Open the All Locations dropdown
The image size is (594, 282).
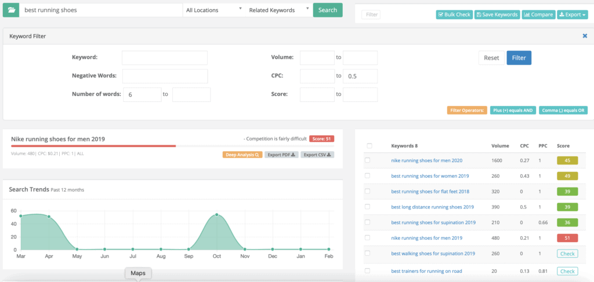click(x=214, y=10)
